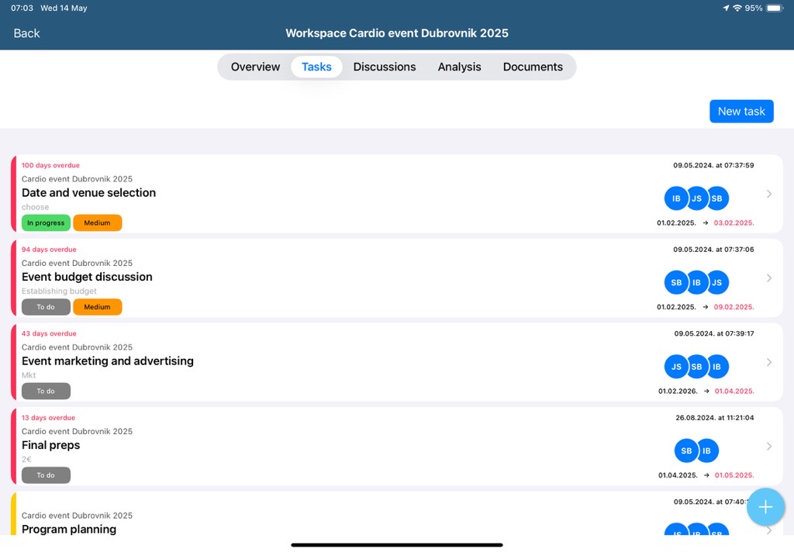The width and height of the screenshot is (794, 552).
Task: Tap SB avatar on Final preps task
Action: (686, 451)
